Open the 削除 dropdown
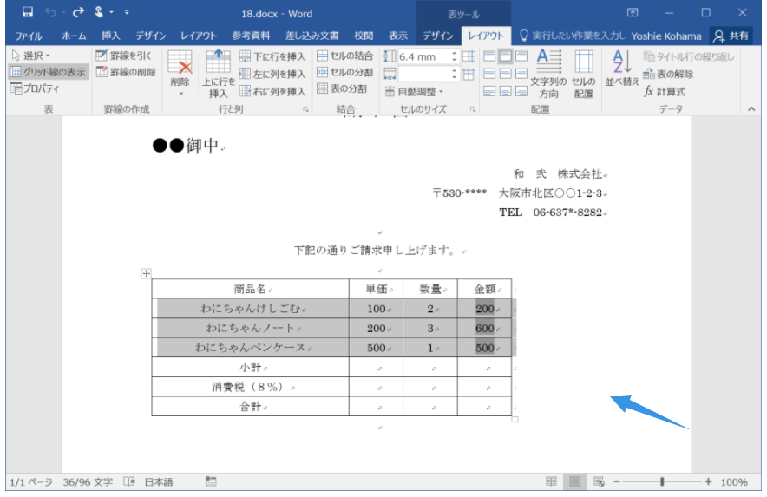The width and height of the screenshot is (767, 497). pos(180,74)
